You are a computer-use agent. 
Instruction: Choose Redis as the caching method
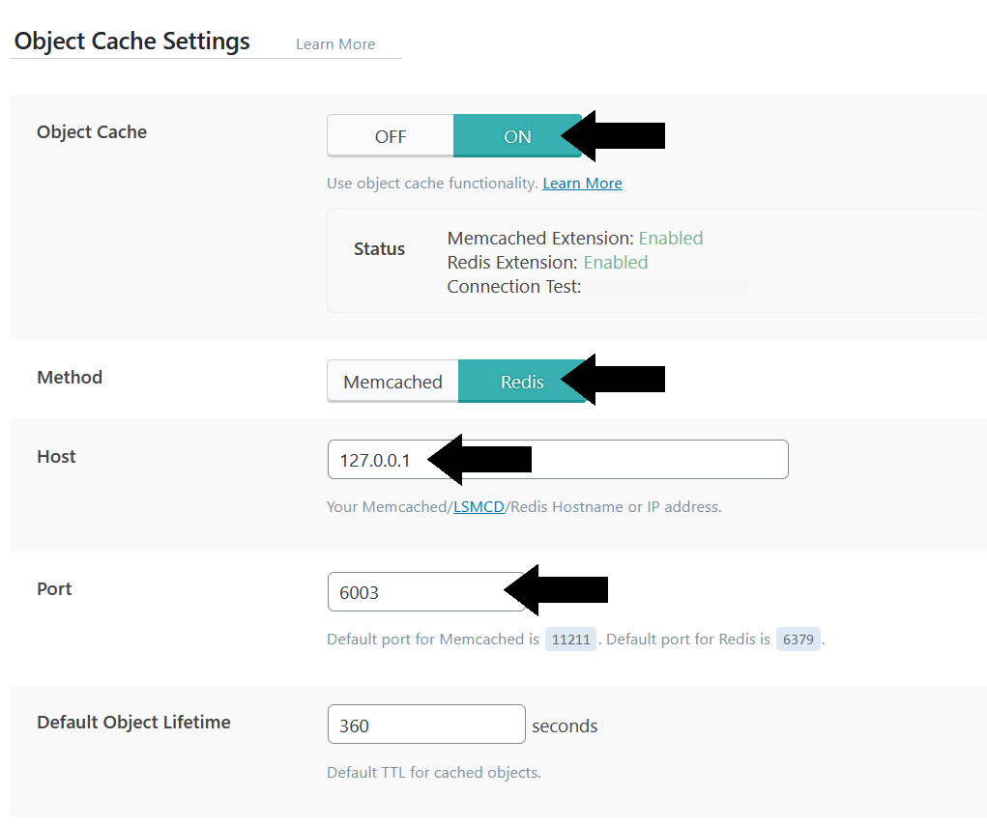point(522,381)
